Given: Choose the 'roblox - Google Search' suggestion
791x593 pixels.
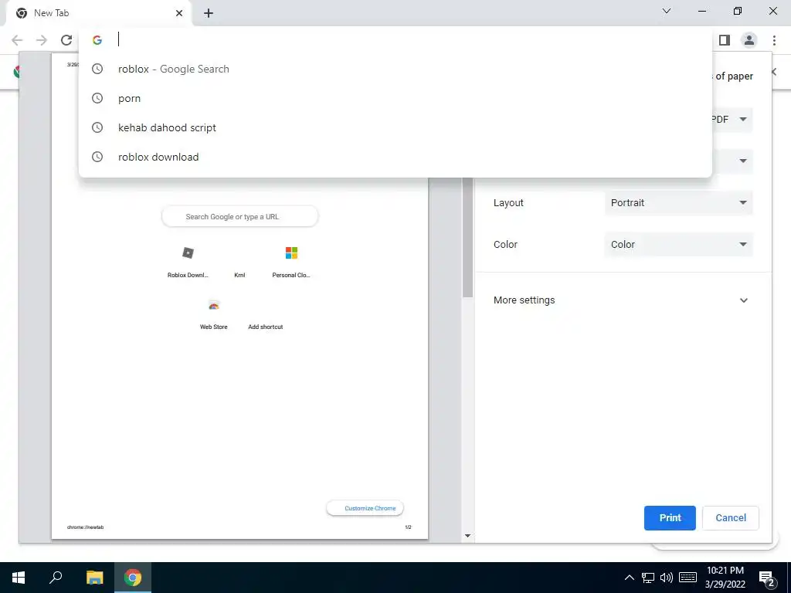Looking at the screenshot, I should click(395, 69).
